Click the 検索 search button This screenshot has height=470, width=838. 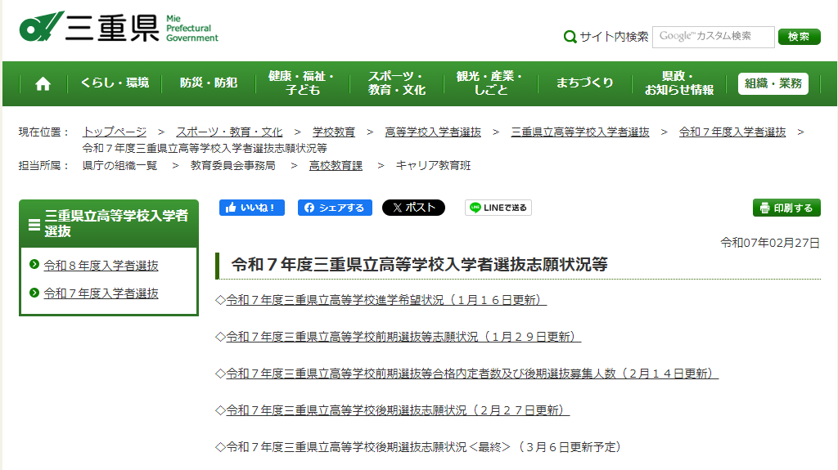pos(799,36)
